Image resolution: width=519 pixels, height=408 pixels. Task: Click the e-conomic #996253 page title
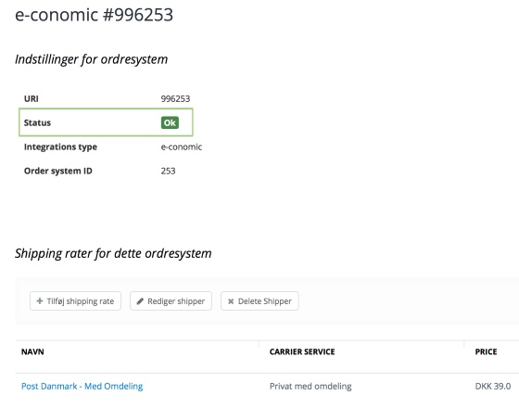click(x=94, y=15)
